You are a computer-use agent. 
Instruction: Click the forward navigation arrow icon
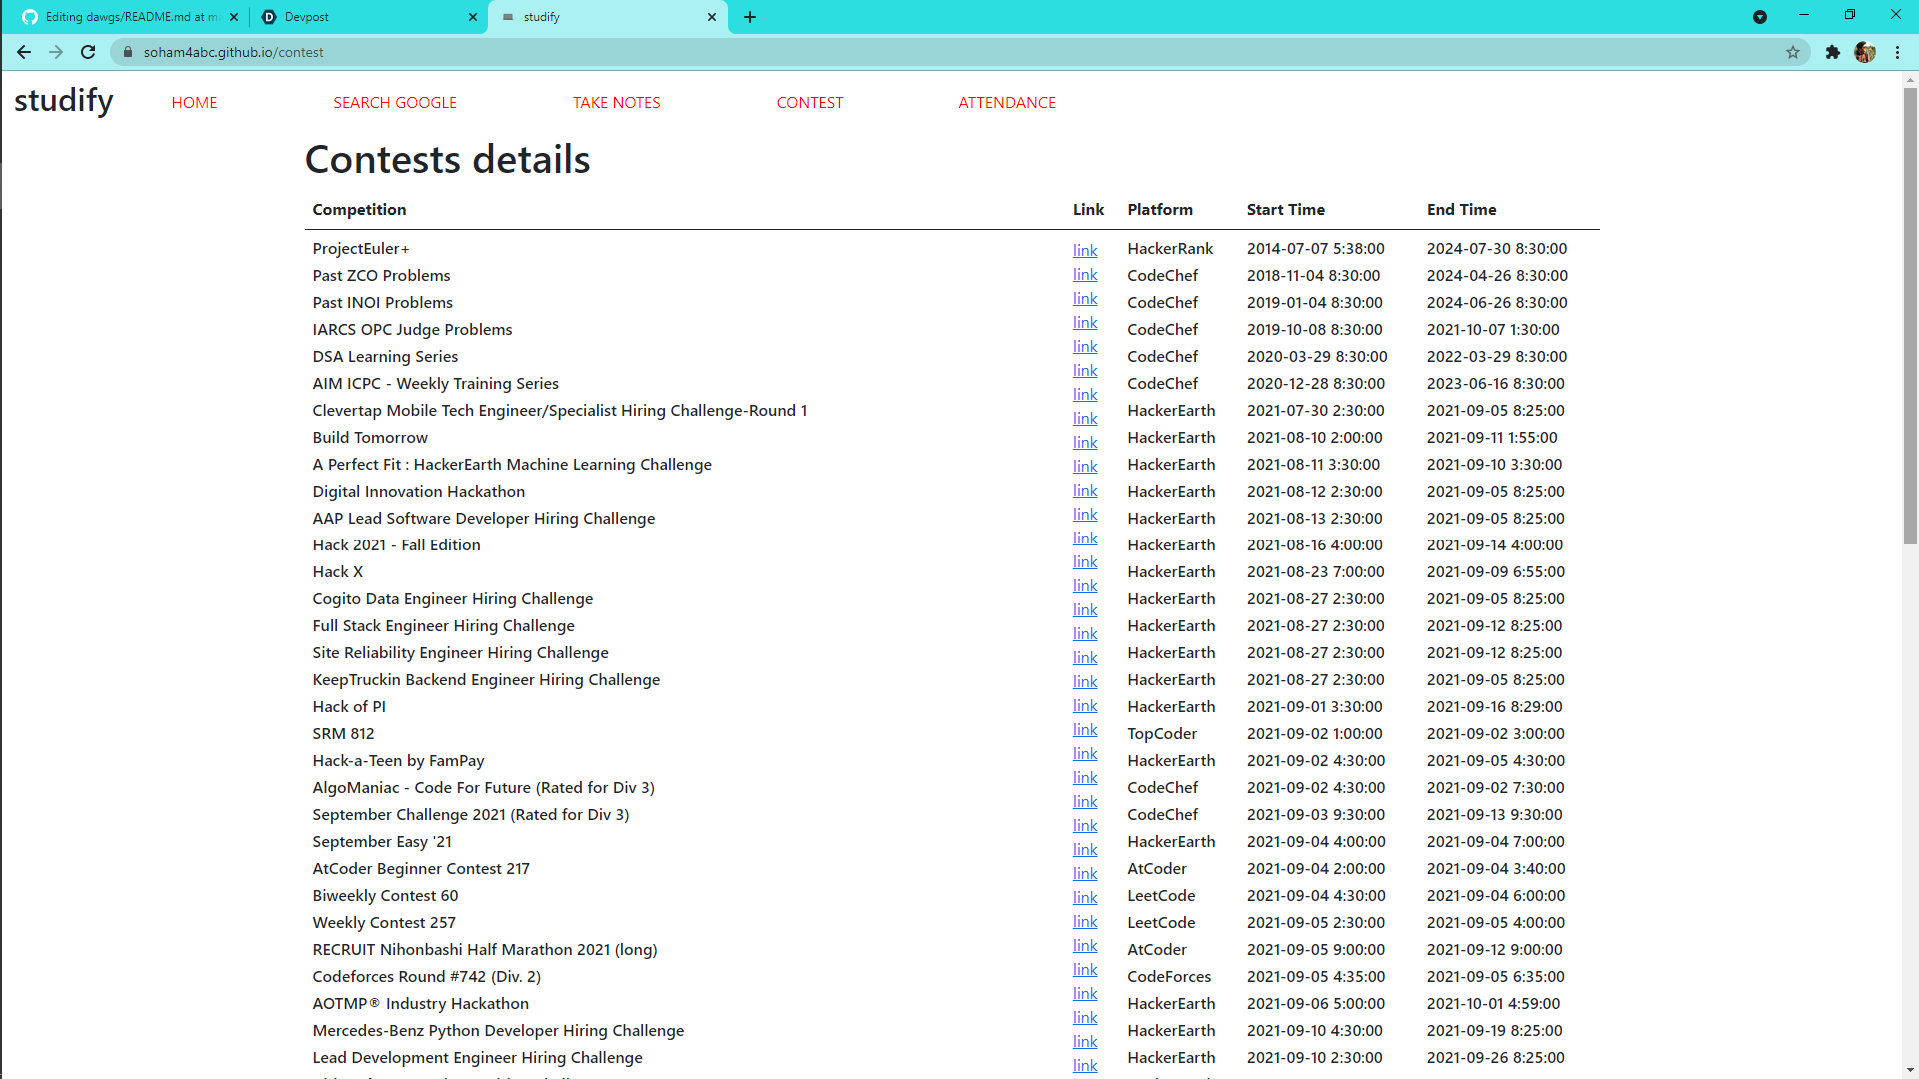(56, 52)
